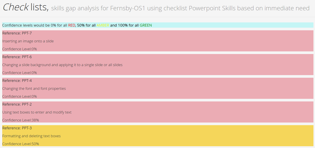
Task: Click the Confidence Level:50% text
Action: (x=20, y=144)
